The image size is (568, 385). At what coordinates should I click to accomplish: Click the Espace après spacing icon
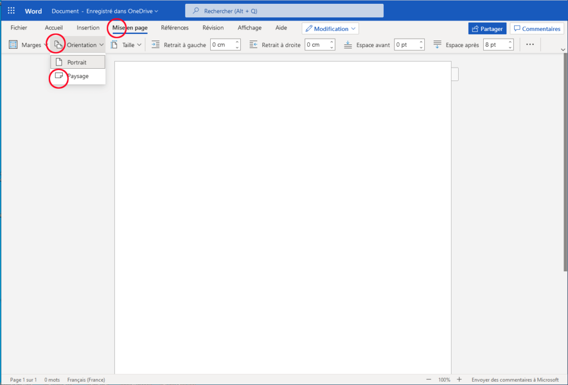[x=437, y=44]
